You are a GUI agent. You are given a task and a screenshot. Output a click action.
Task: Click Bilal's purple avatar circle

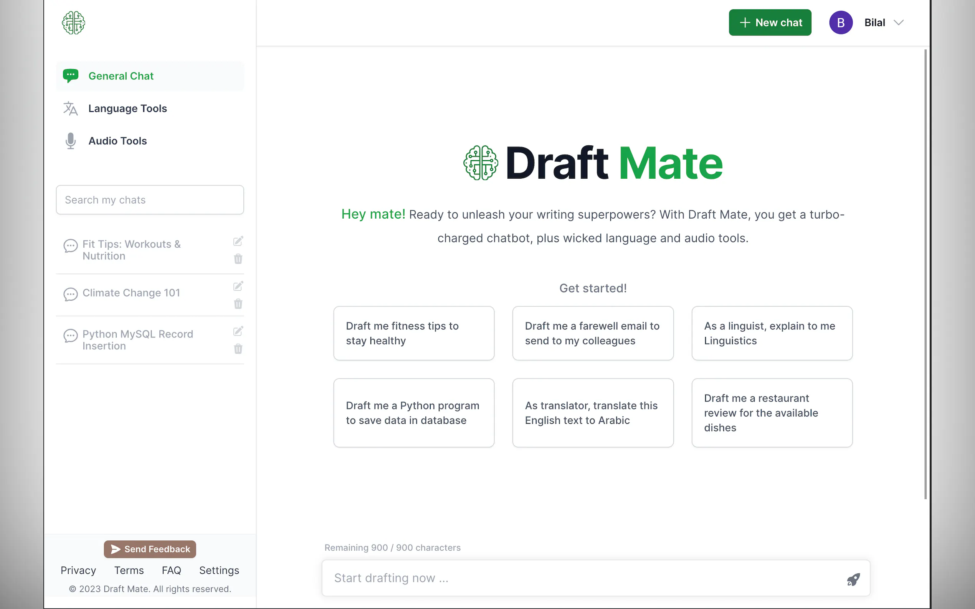point(840,23)
